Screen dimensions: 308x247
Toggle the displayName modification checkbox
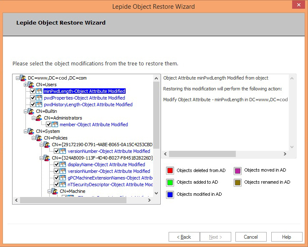tap(57, 165)
